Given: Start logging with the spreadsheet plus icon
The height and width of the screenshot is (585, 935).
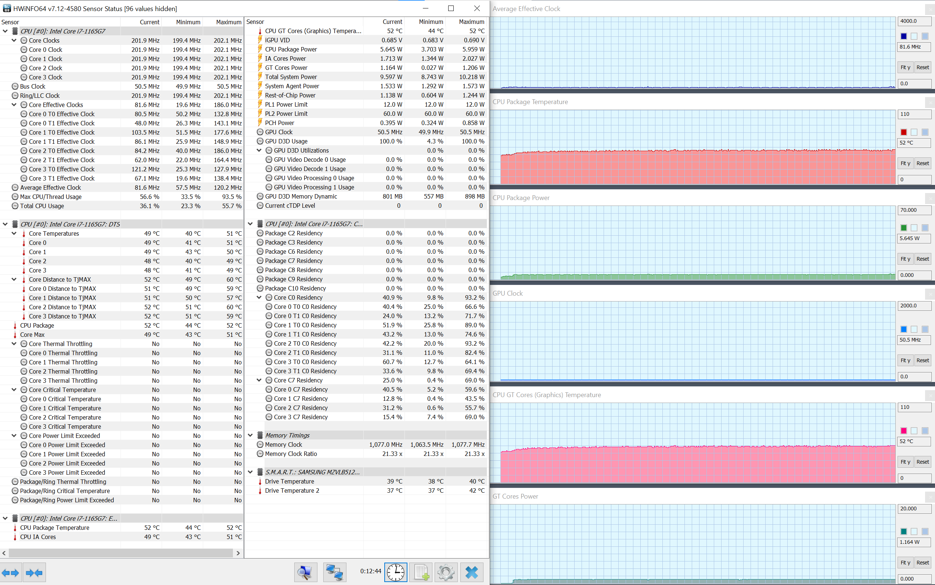Looking at the screenshot, I should [x=421, y=572].
